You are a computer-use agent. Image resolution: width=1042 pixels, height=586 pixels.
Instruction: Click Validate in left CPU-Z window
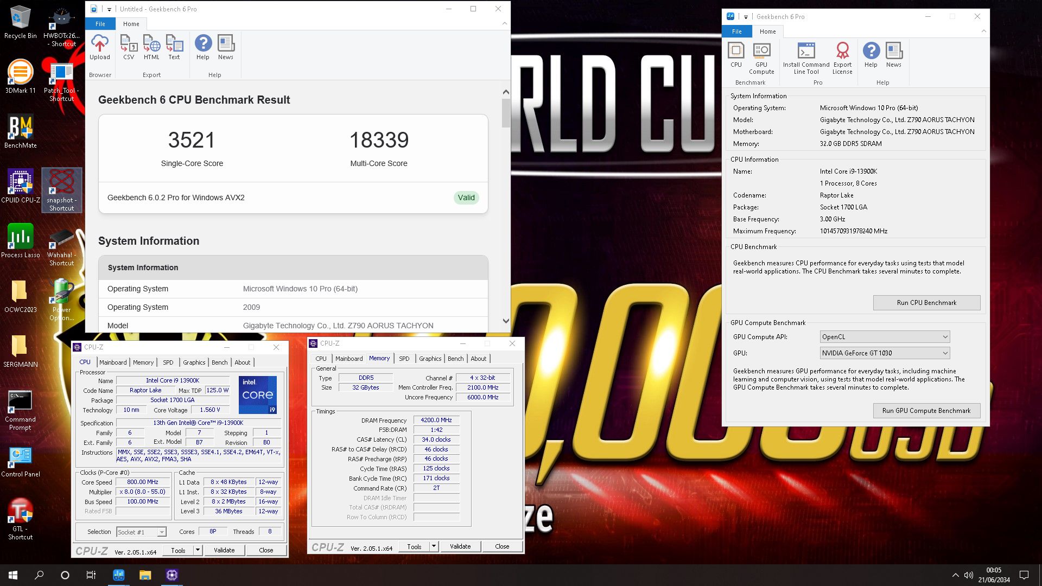click(224, 550)
